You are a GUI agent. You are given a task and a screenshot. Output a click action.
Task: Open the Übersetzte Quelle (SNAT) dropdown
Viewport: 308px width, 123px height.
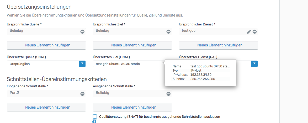coord(82,64)
